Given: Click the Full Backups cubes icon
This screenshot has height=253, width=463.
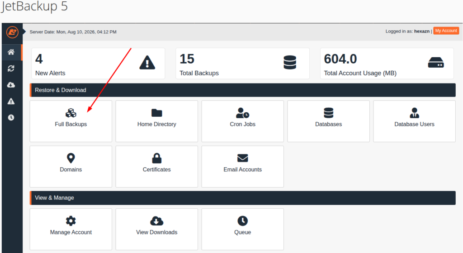Looking at the screenshot, I should [x=71, y=113].
